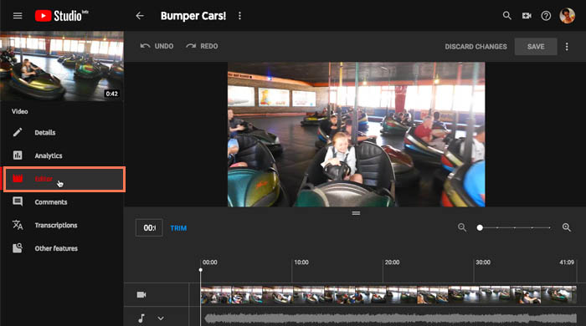Click the 10:00 timeline mark
The height and width of the screenshot is (326, 586).
coord(301,262)
